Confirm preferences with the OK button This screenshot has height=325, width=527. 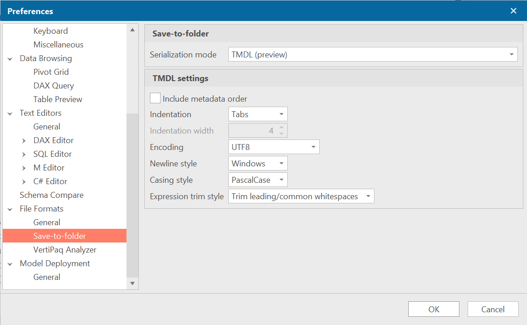tap(433, 309)
